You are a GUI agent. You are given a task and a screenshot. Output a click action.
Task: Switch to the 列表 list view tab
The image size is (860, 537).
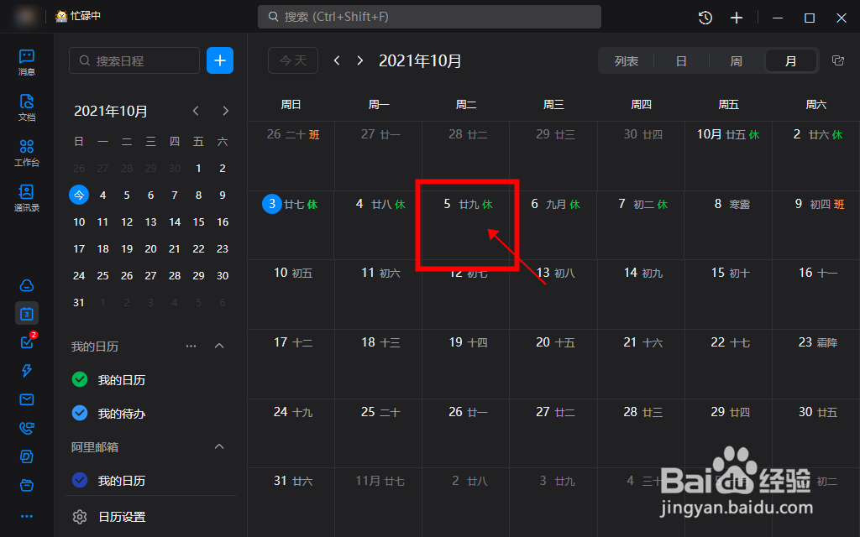pyautogui.click(x=627, y=60)
